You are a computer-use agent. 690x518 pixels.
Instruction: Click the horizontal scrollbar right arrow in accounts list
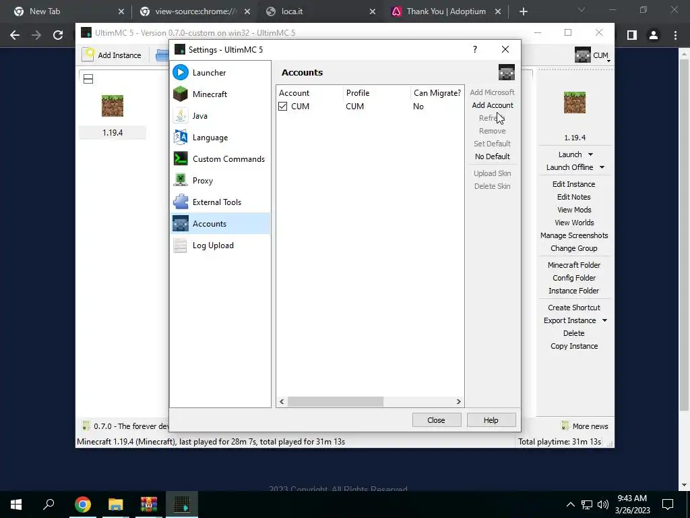pyautogui.click(x=458, y=402)
